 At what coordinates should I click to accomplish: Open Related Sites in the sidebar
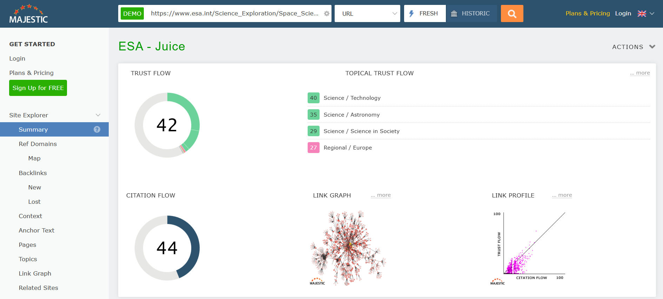[39, 288]
